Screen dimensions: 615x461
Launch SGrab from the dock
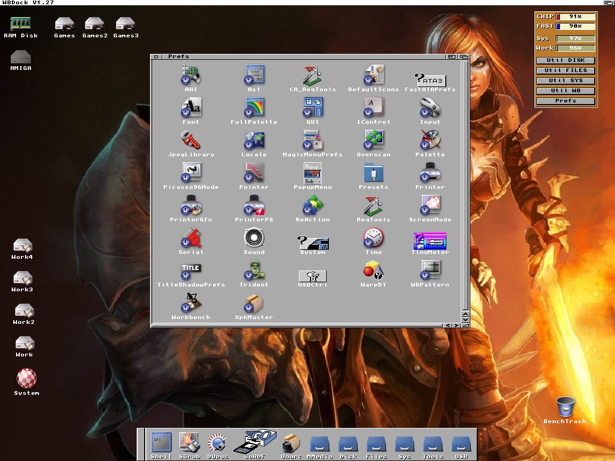(190, 442)
